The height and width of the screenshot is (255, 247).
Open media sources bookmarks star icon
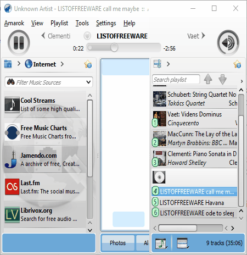pos(88,64)
